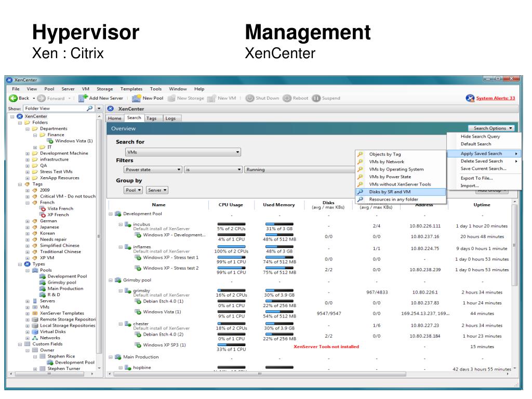
Task: Click the Finance folder icon
Action: pyautogui.click(x=43, y=135)
